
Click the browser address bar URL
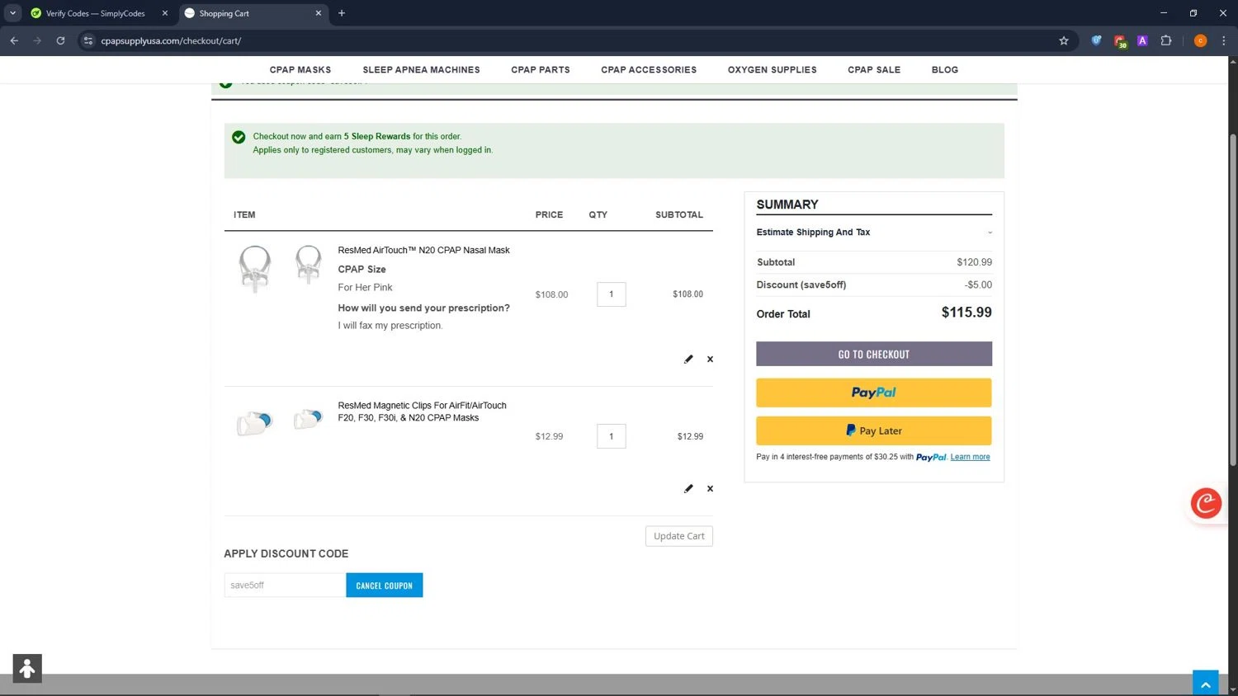171,40
